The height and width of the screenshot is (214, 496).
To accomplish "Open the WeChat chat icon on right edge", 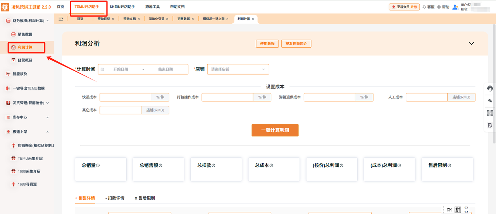I will (x=490, y=101).
